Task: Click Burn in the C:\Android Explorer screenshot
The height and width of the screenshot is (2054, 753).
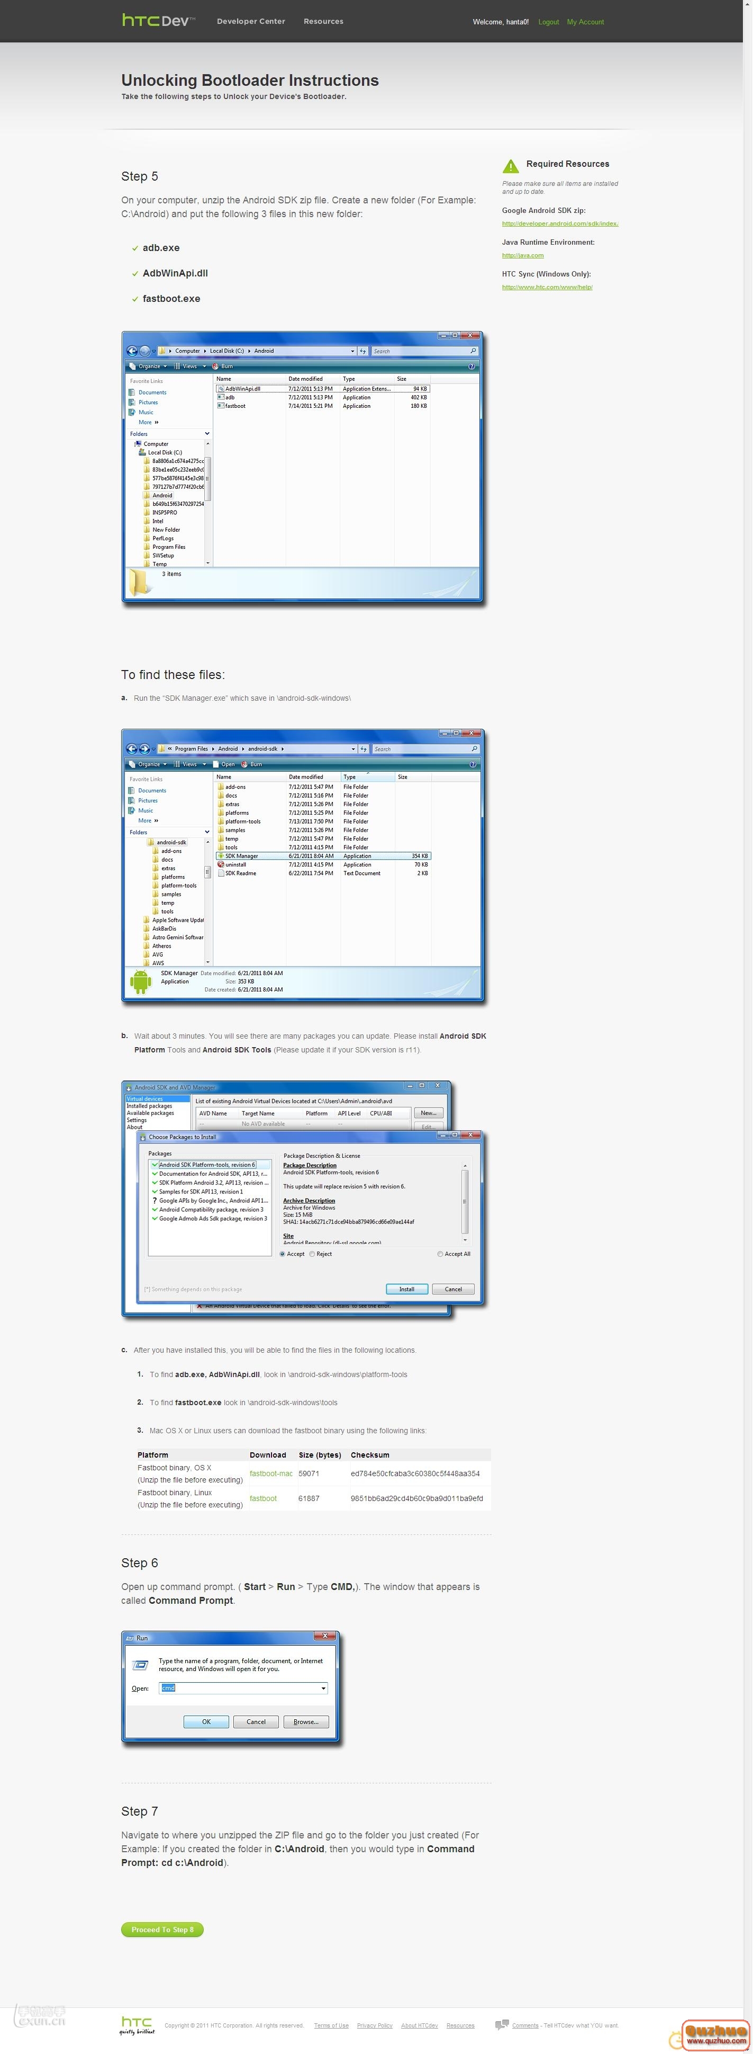Action: tap(223, 367)
